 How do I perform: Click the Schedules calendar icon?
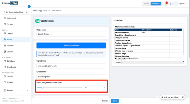5,61
